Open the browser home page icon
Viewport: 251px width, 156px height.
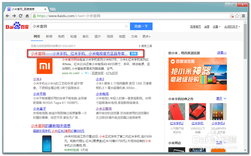click(27, 16)
